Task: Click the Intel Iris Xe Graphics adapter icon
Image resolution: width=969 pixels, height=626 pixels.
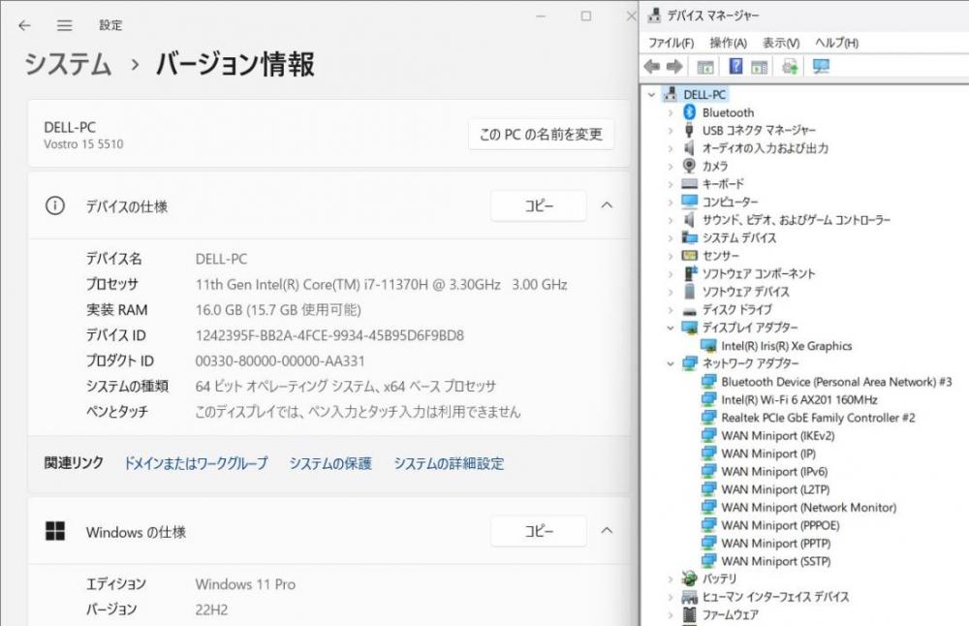Action: pos(709,346)
